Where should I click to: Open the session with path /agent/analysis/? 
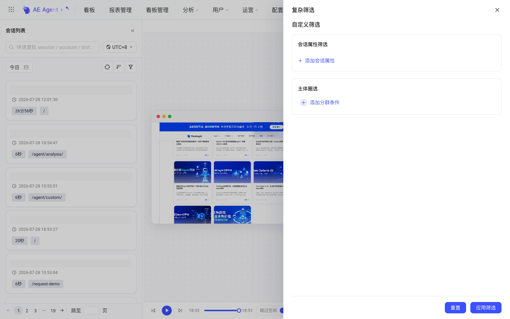71,144
